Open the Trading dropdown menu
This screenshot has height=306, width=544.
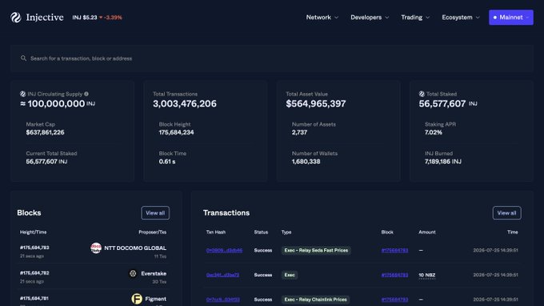click(415, 18)
